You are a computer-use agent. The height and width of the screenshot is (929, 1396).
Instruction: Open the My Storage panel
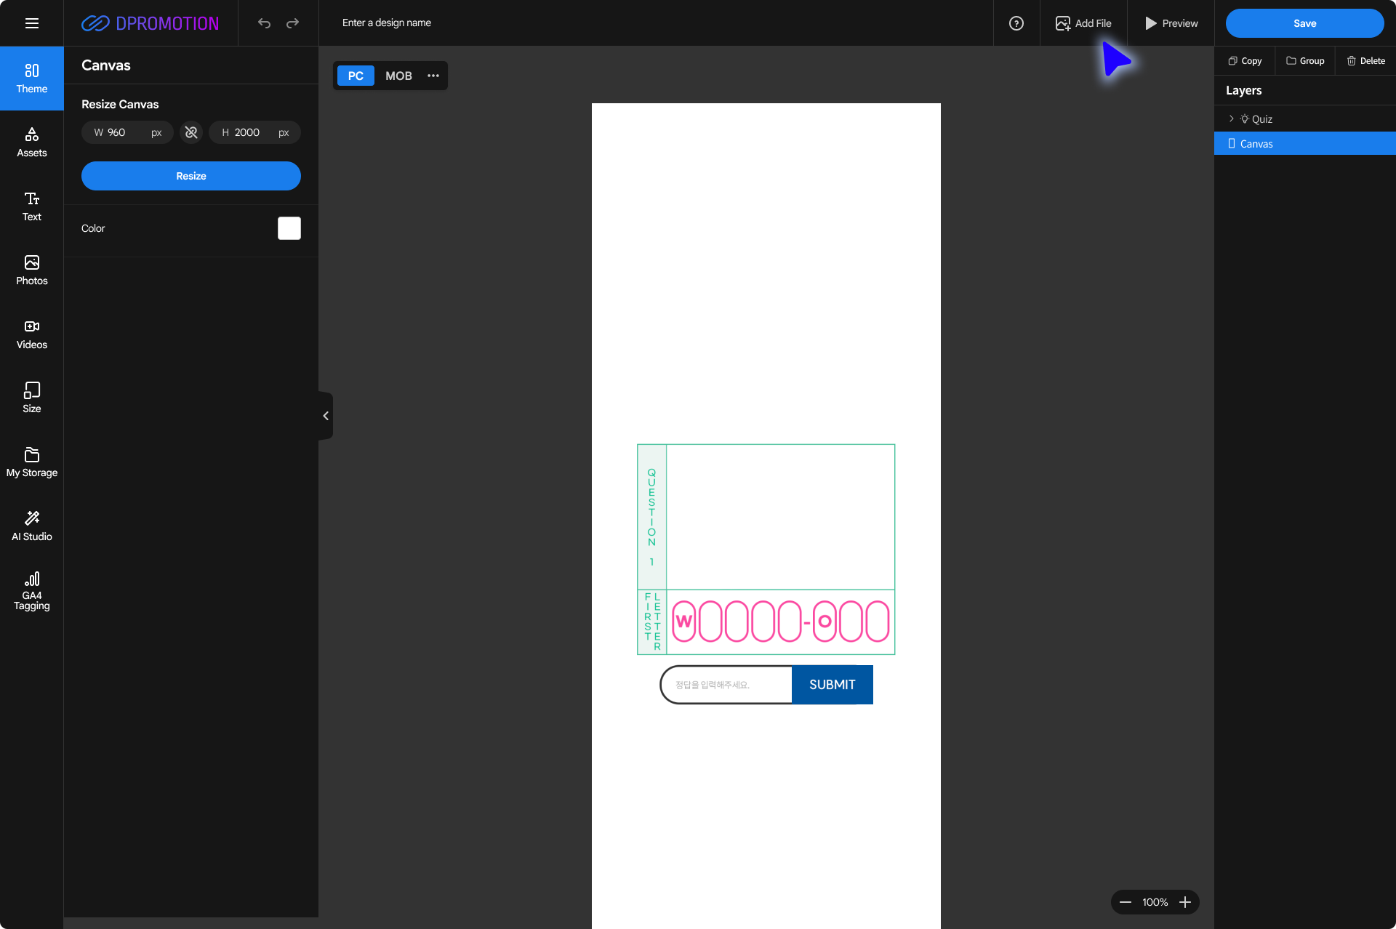pos(31,462)
